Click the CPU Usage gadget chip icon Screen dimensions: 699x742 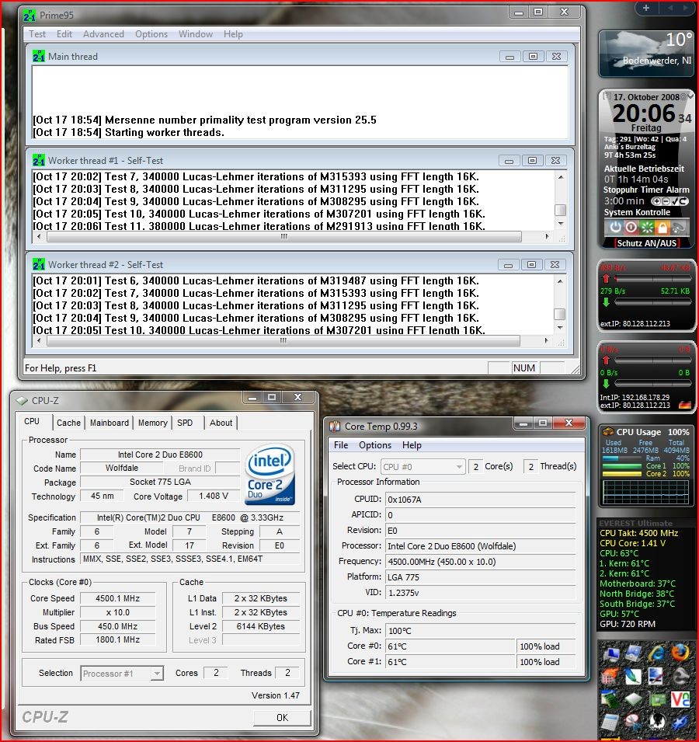(x=607, y=431)
